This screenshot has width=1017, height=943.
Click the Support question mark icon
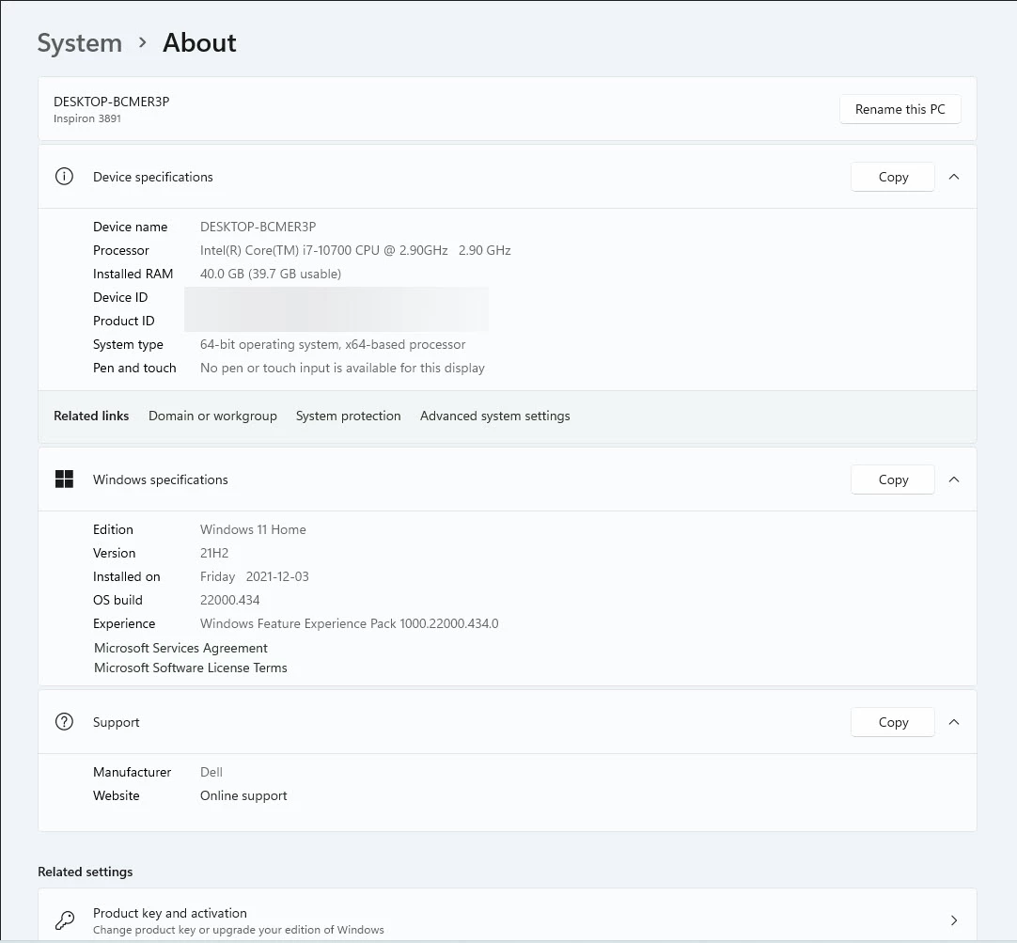pyautogui.click(x=64, y=722)
